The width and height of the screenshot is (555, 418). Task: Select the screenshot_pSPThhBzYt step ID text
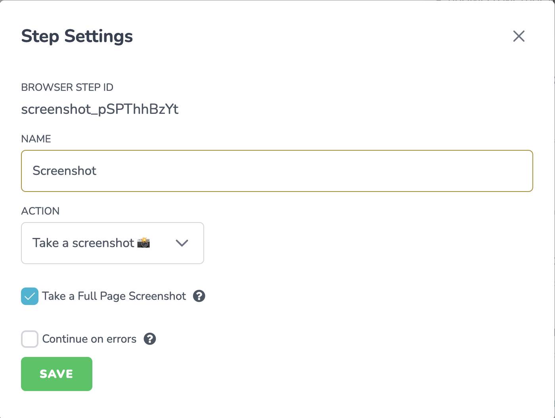click(100, 109)
